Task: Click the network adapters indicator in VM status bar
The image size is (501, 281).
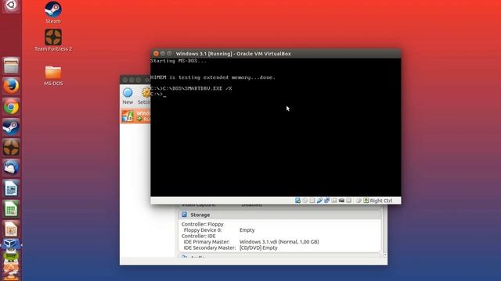Action: (x=327, y=201)
